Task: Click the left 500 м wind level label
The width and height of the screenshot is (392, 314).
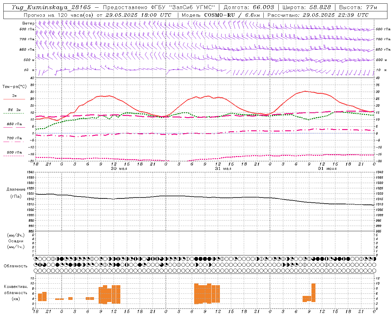Action: coord(29,60)
